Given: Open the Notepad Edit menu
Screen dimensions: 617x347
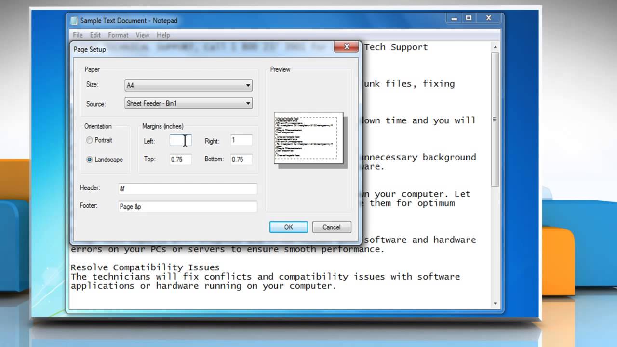Looking at the screenshot, I should 95,35.
